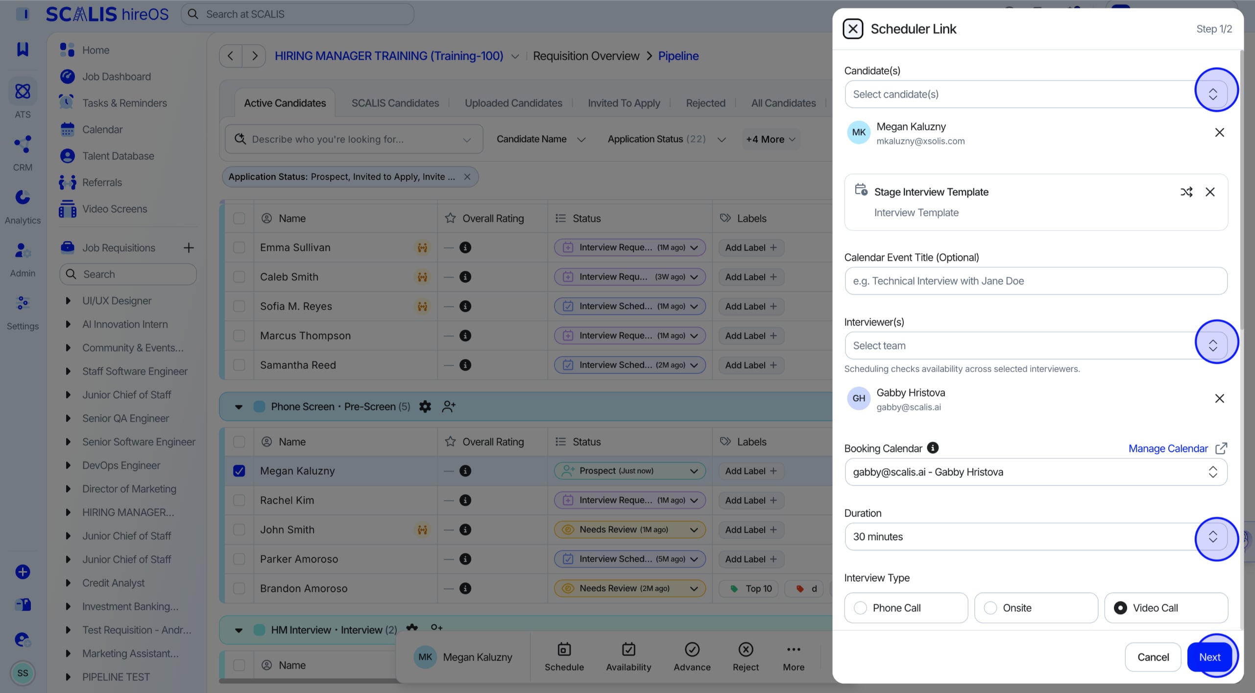Screen dimensions: 1255x693
Task: Check Caleb Smith row checkbox
Action: (x=239, y=277)
